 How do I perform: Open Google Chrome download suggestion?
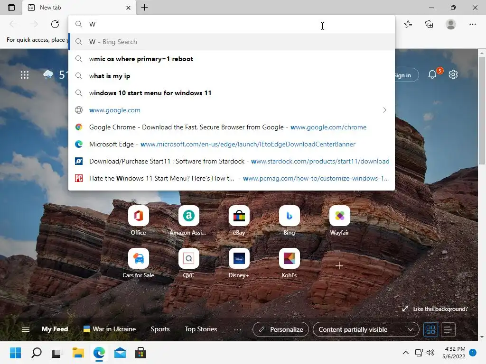coord(232,127)
